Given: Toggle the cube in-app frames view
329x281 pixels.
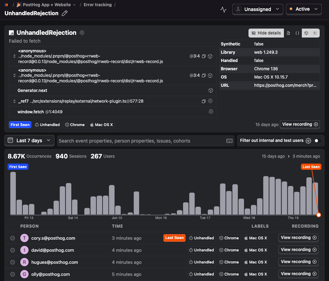Looking at the screenshot, I should (x=306, y=33).
